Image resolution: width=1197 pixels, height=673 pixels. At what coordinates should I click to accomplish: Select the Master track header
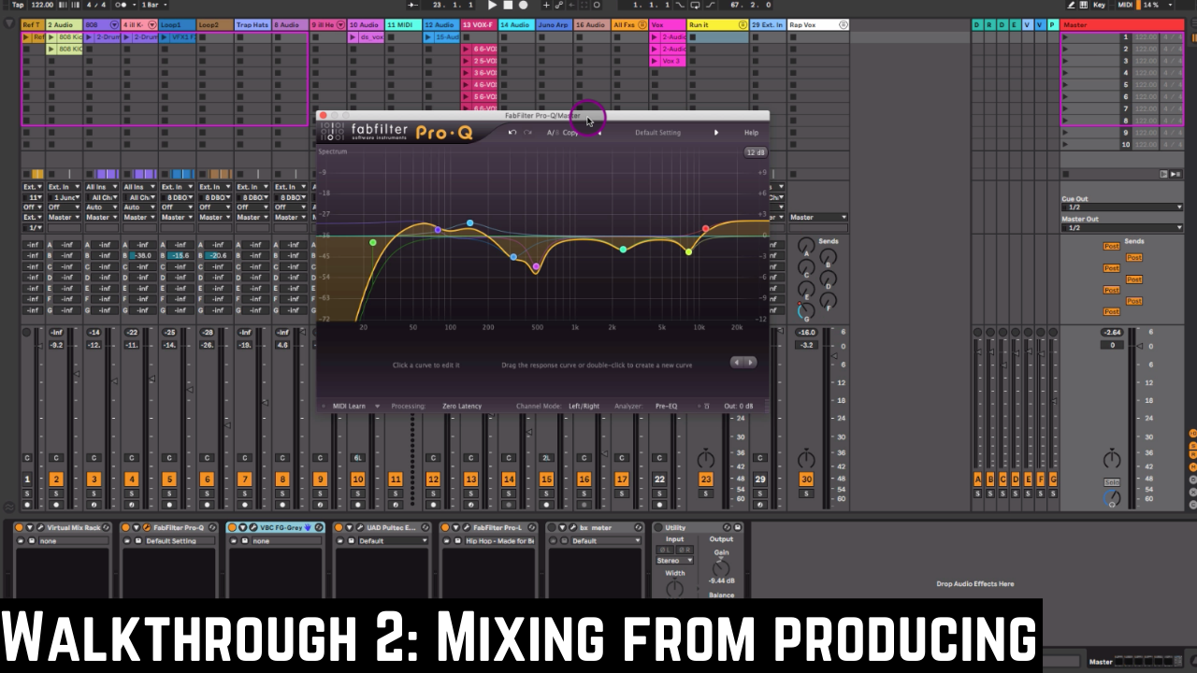click(1122, 25)
